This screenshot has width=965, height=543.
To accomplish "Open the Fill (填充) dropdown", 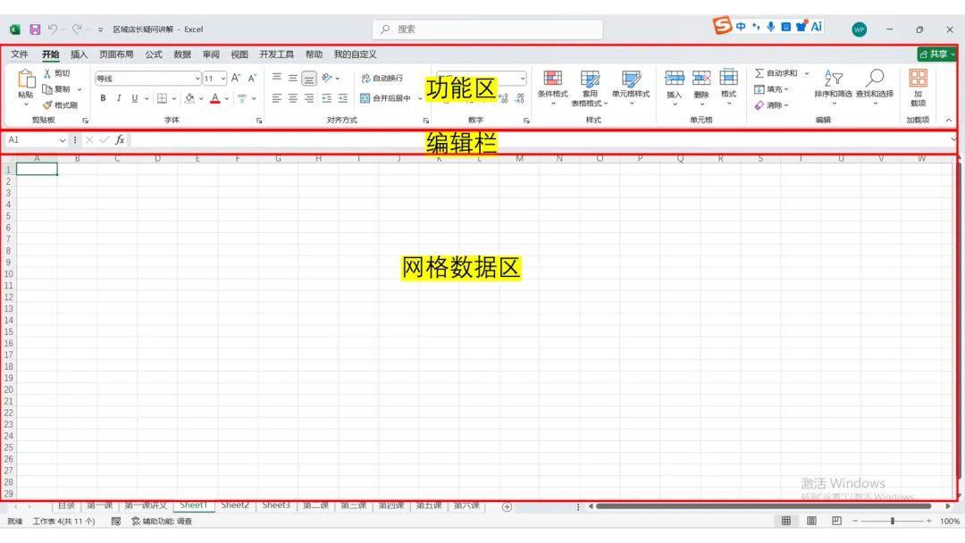I will point(772,89).
